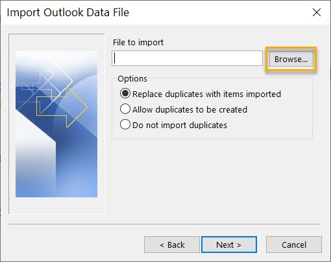Cancel the import wizard

[x=294, y=245]
